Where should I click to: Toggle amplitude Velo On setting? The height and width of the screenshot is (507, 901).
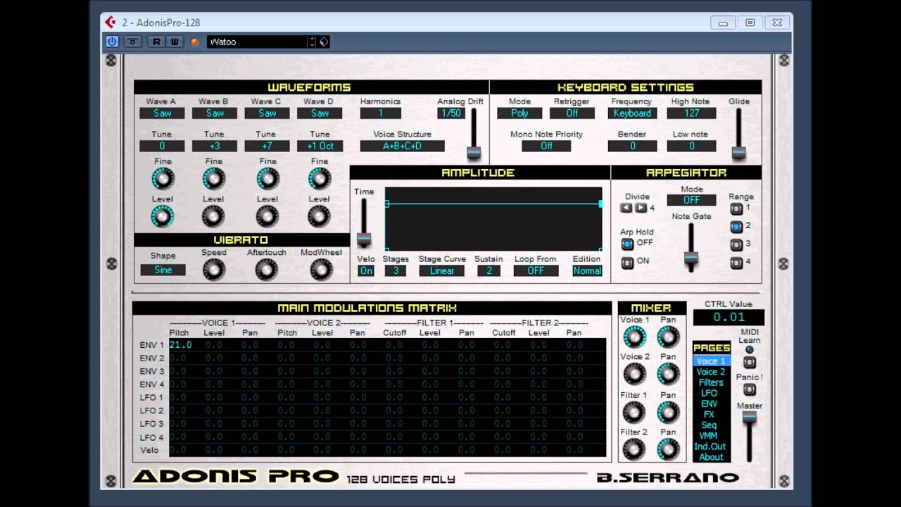click(x=366, y=270)
